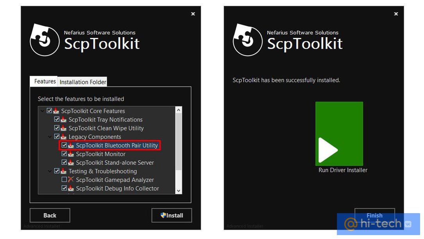Click the install icon beside ScpToolkit Monitor

[71, 154]
